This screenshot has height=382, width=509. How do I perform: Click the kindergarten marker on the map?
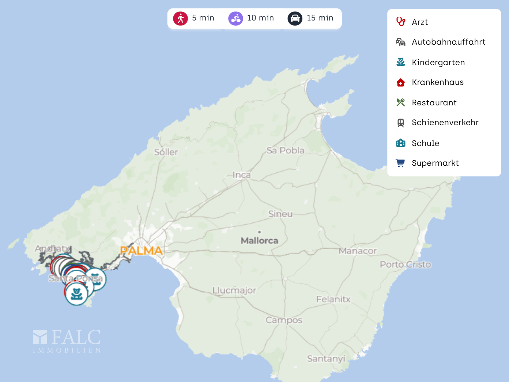pos(76,294)
